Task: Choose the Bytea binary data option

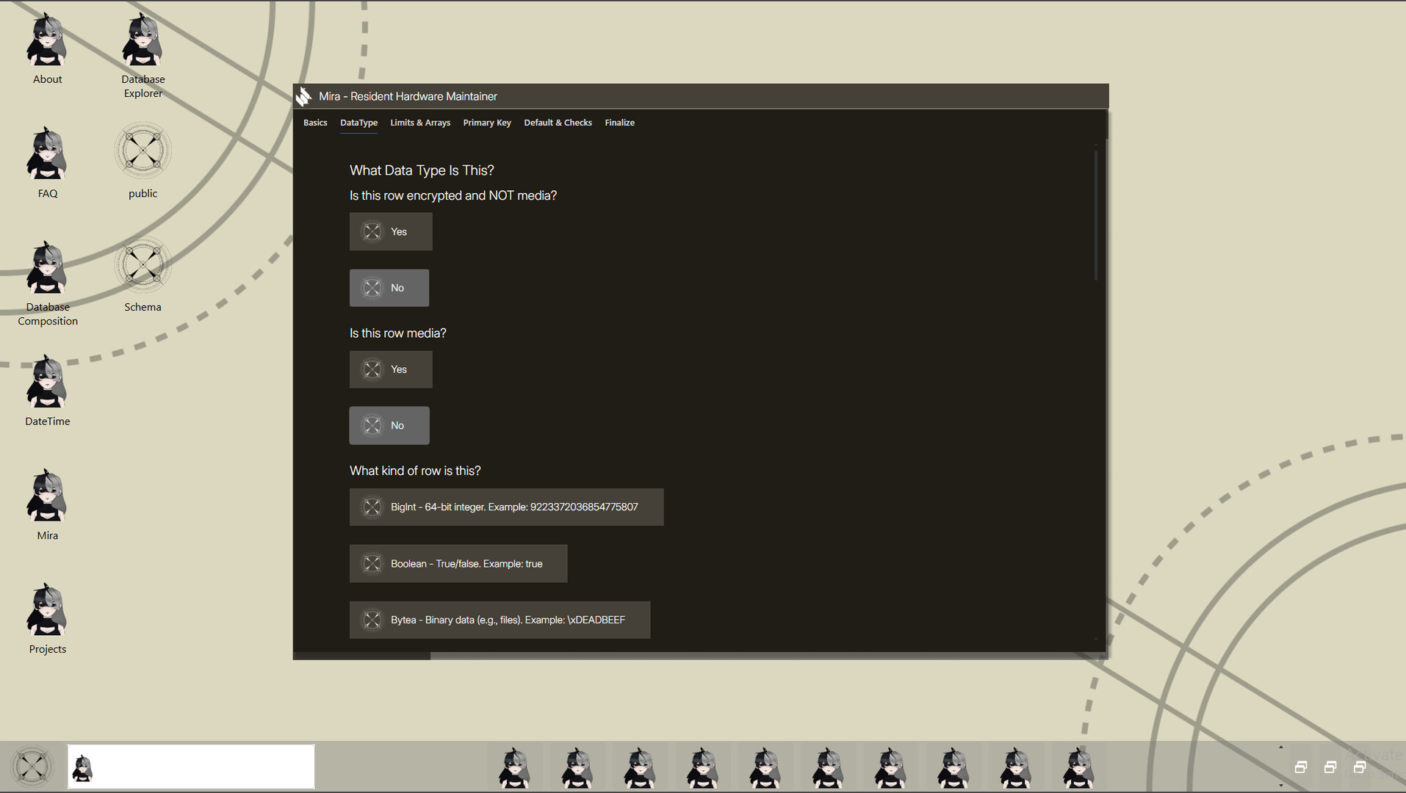Action: point(500,620)
